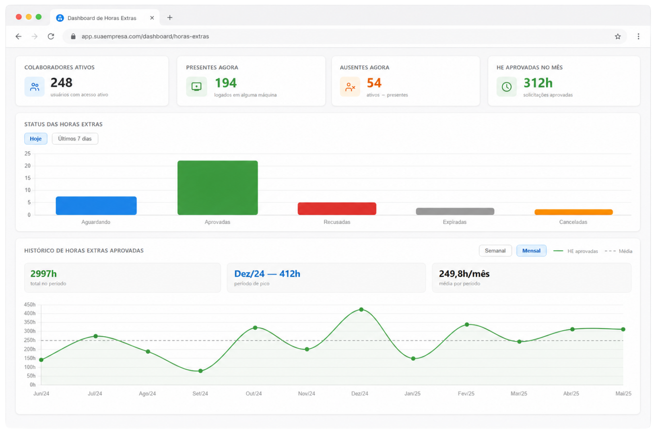Screen dimensions: 656x434
Task: Bookmark the page with the star icon
Action: [x=618, y=37]
